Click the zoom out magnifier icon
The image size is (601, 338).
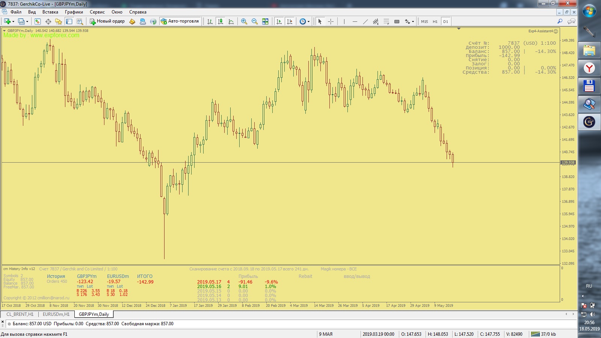(x=255, y=21)
